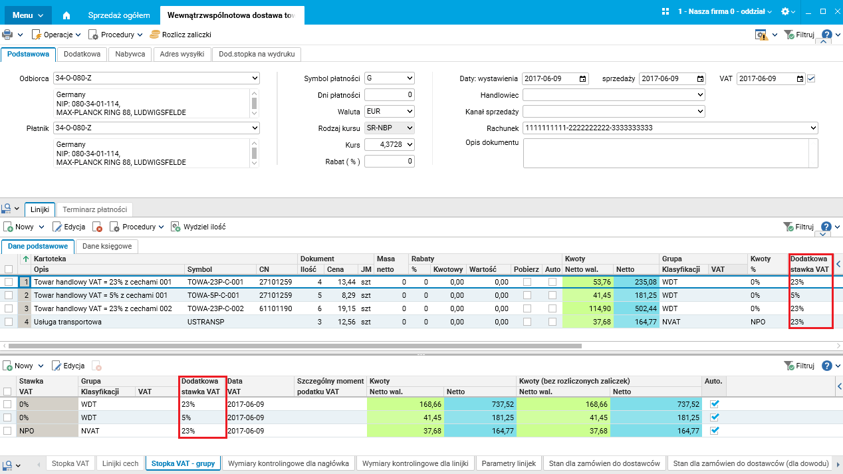Screen dimensions: 843x474
Task: Click the top-right blue help question icon
Action: pyautogui.click(x=826, y=35)
